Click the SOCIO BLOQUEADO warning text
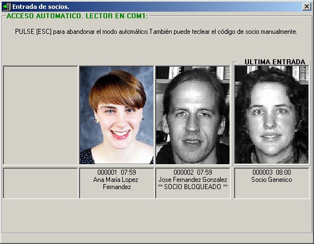 pos(193,187)
